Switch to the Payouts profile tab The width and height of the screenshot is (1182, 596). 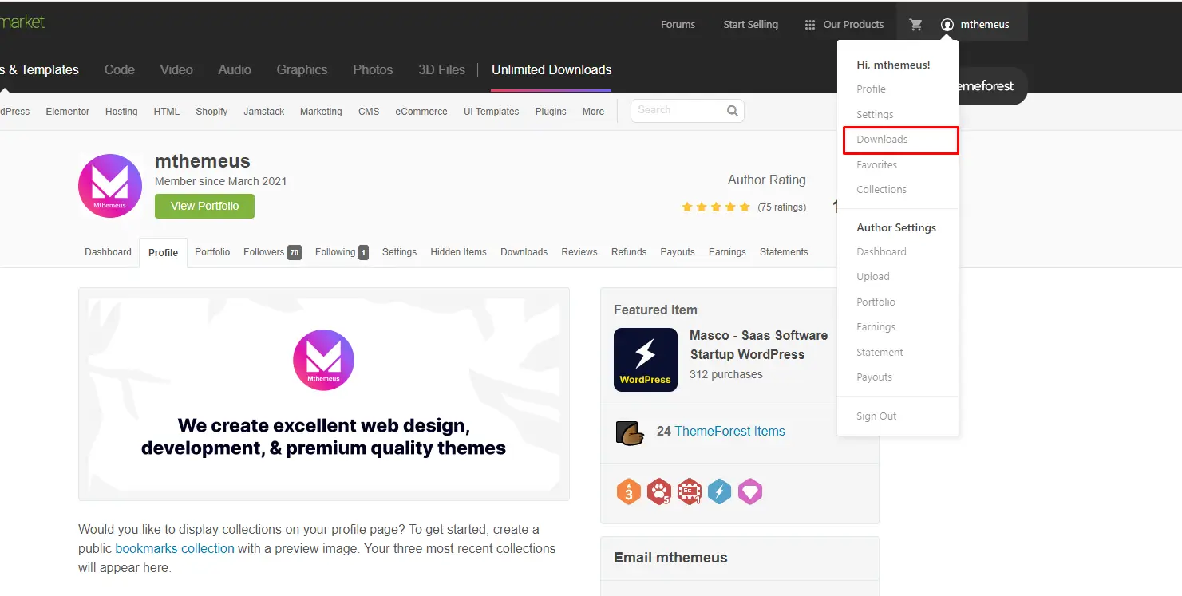click(678, 252)
